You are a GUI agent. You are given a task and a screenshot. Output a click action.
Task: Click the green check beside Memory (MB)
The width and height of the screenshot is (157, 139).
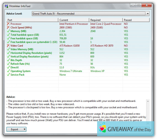pyautogui.click(x=8, y=31)
